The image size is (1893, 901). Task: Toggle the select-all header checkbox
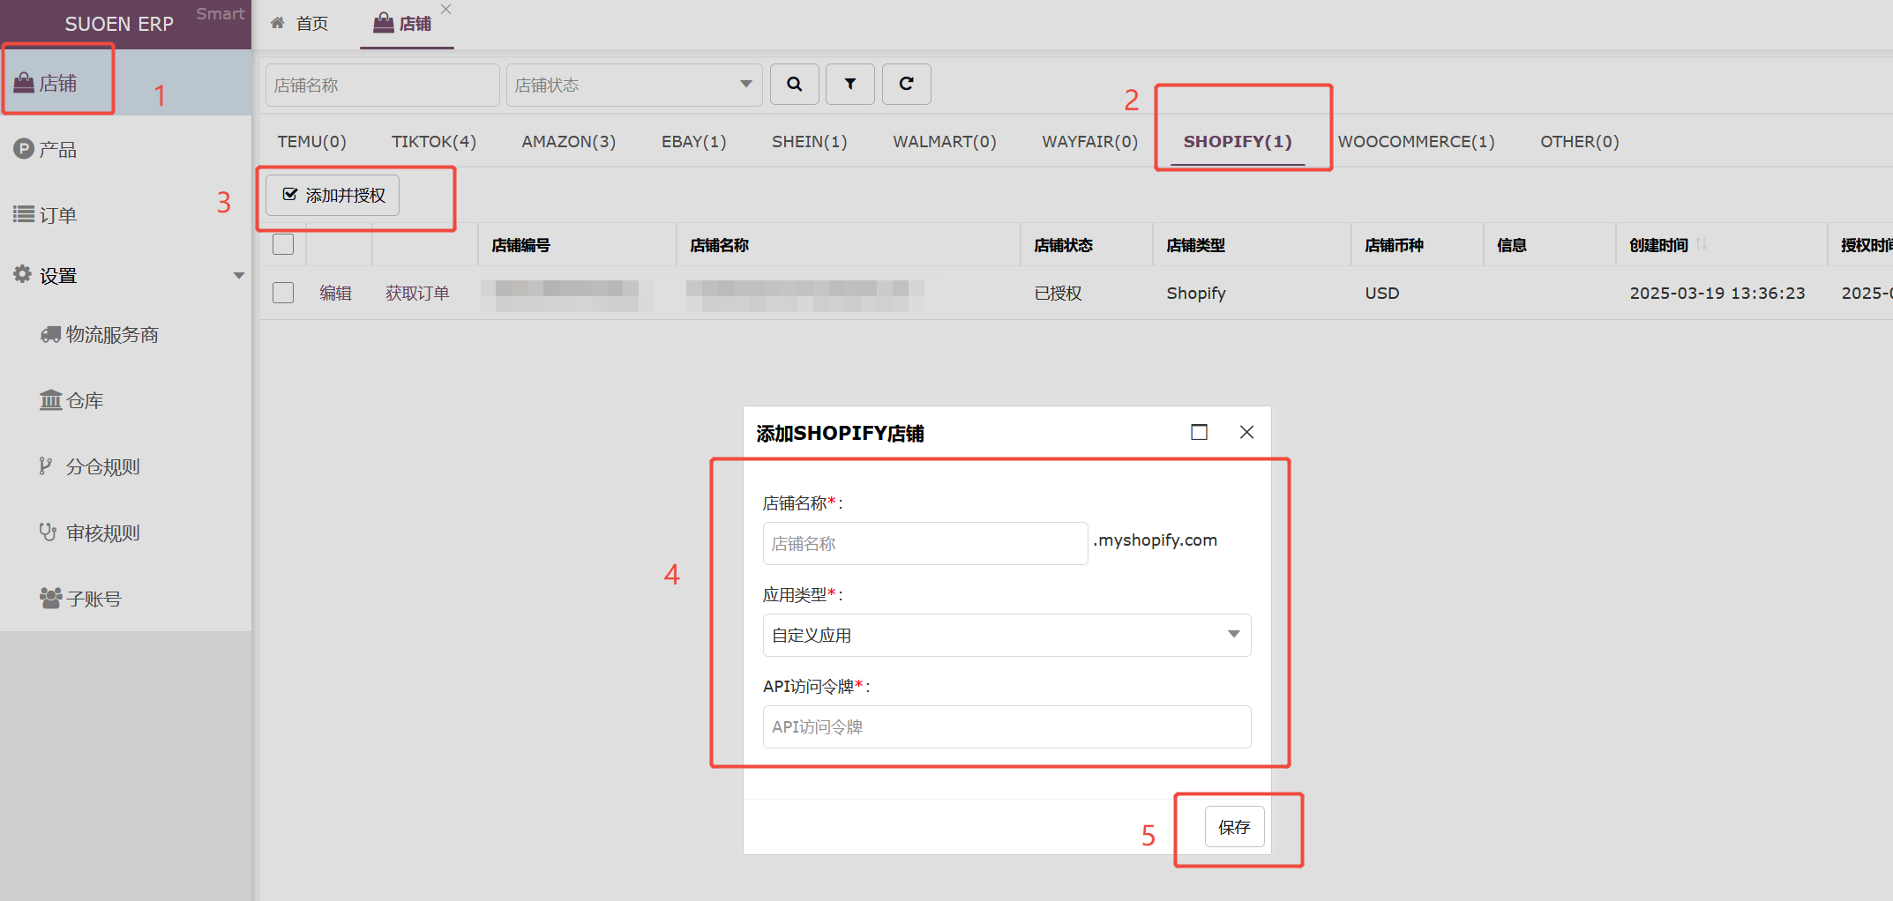coord(283,244)
